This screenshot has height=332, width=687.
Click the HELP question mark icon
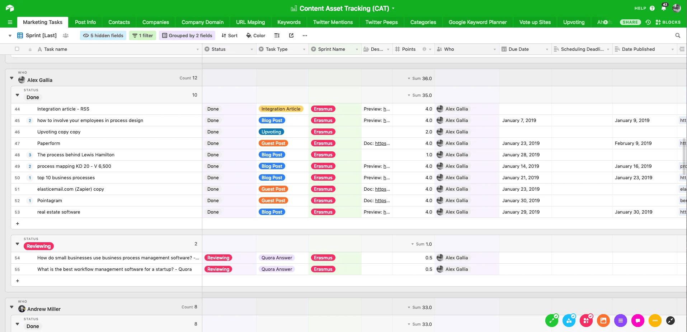pos(652,8)
